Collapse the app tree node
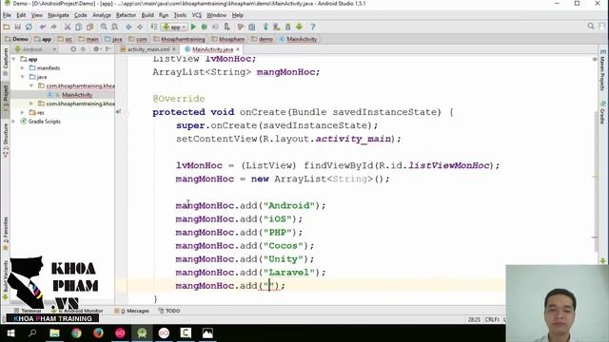Image resolution: width=609 pixels, height=342 pixels. pos(14,59)
